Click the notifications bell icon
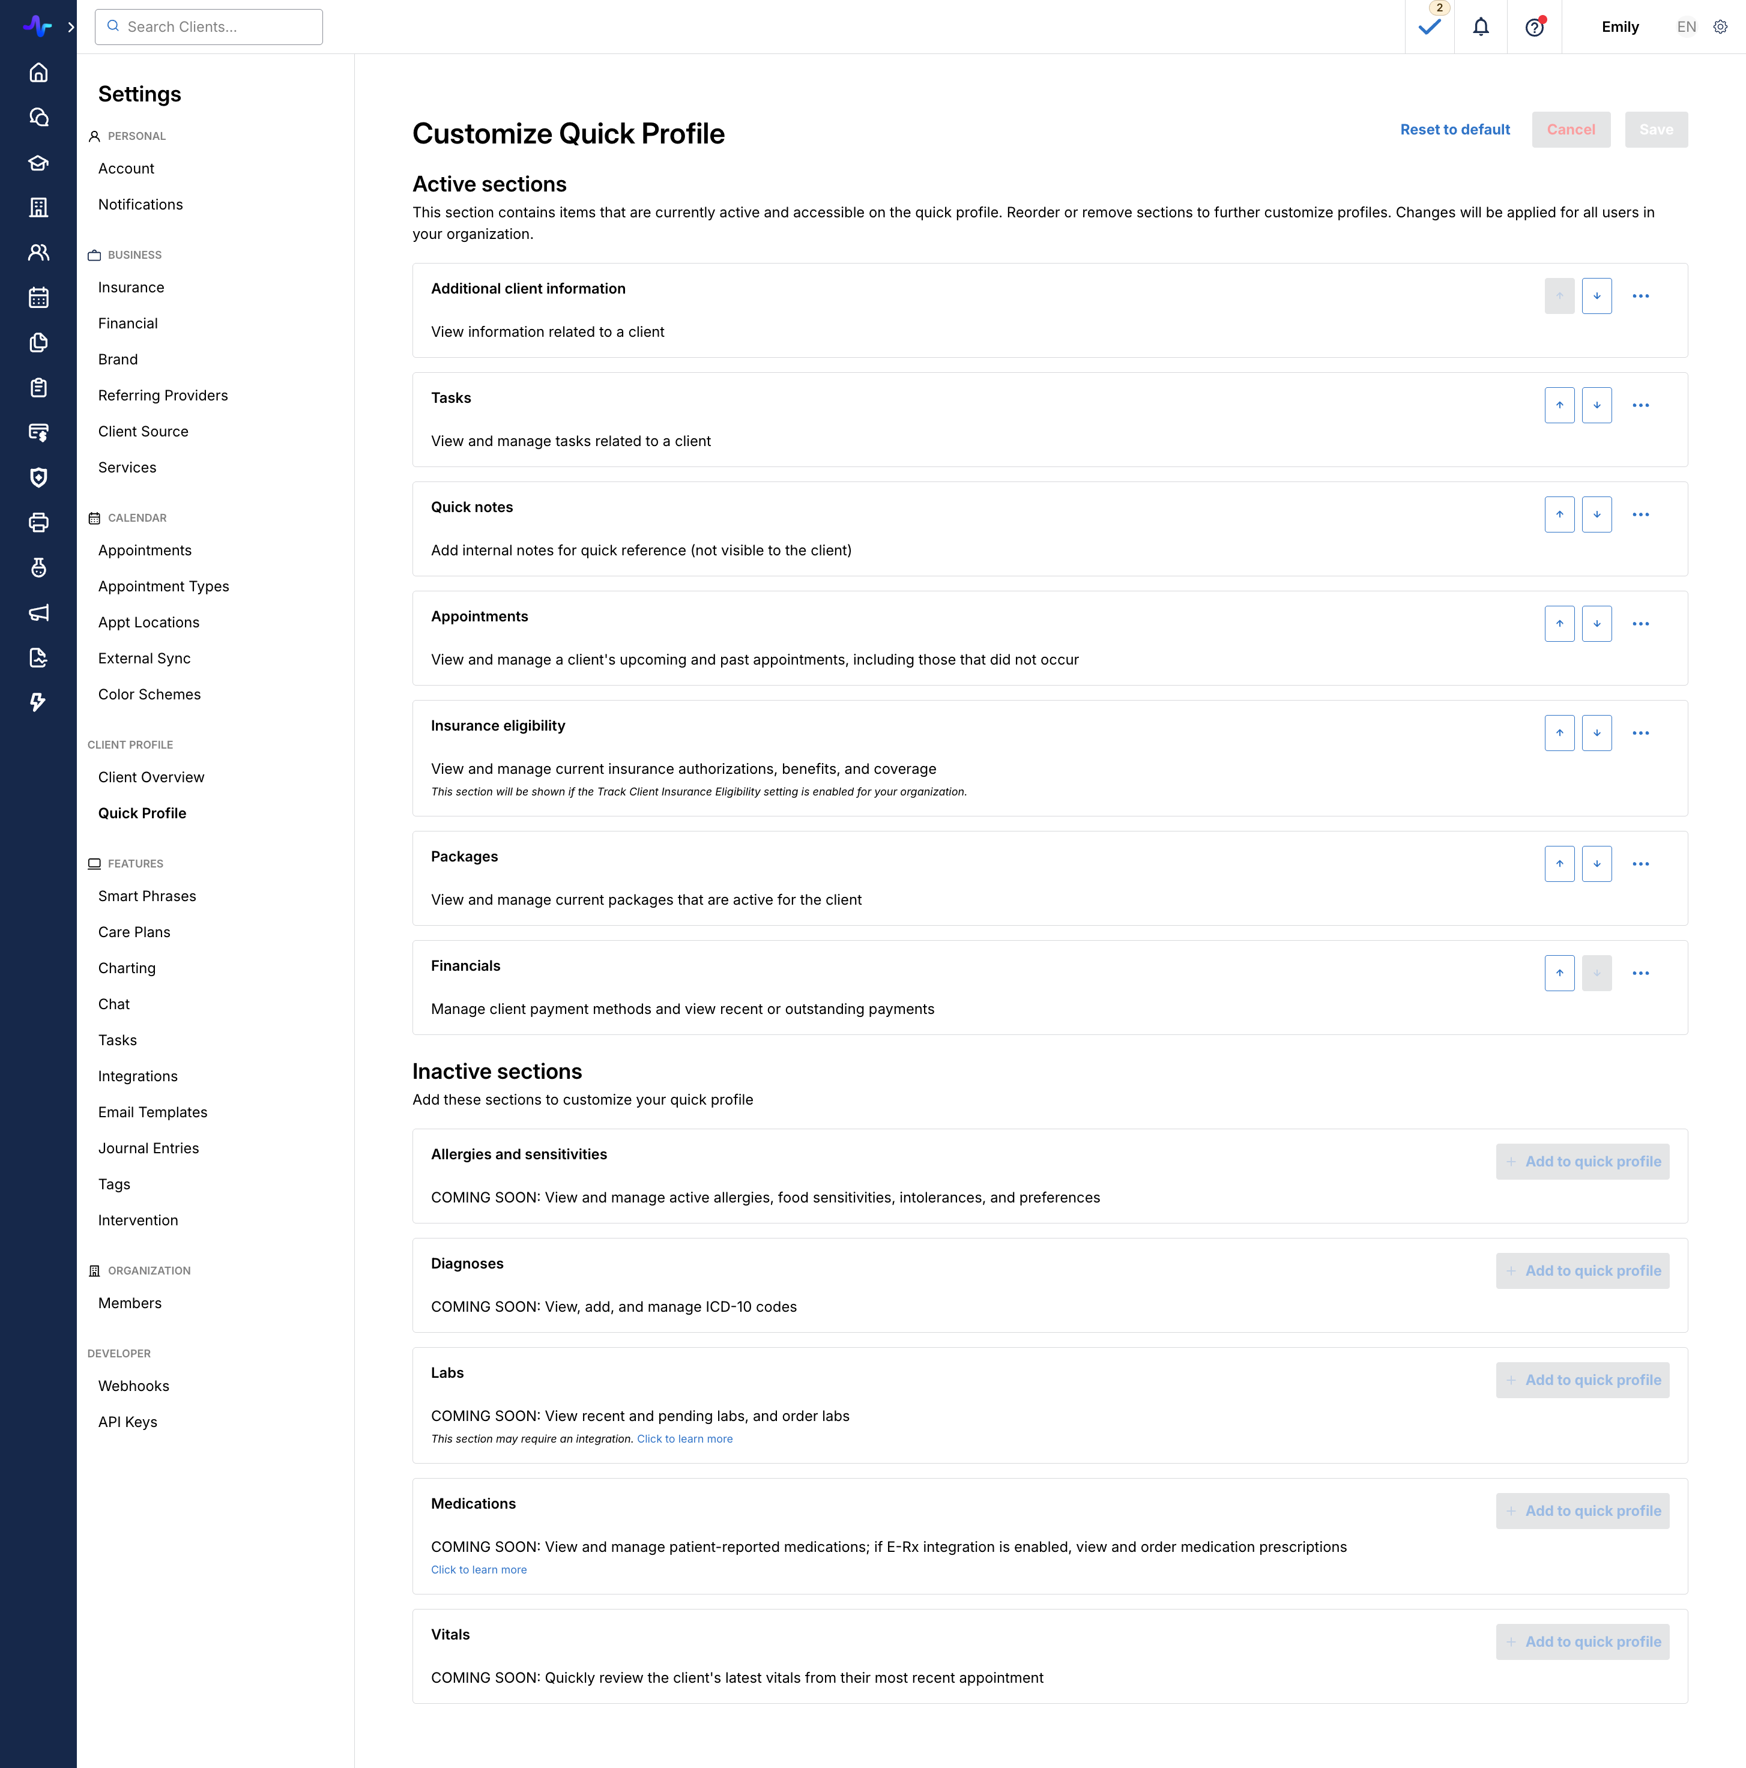1746x1768 pixels. (1481, 26)
